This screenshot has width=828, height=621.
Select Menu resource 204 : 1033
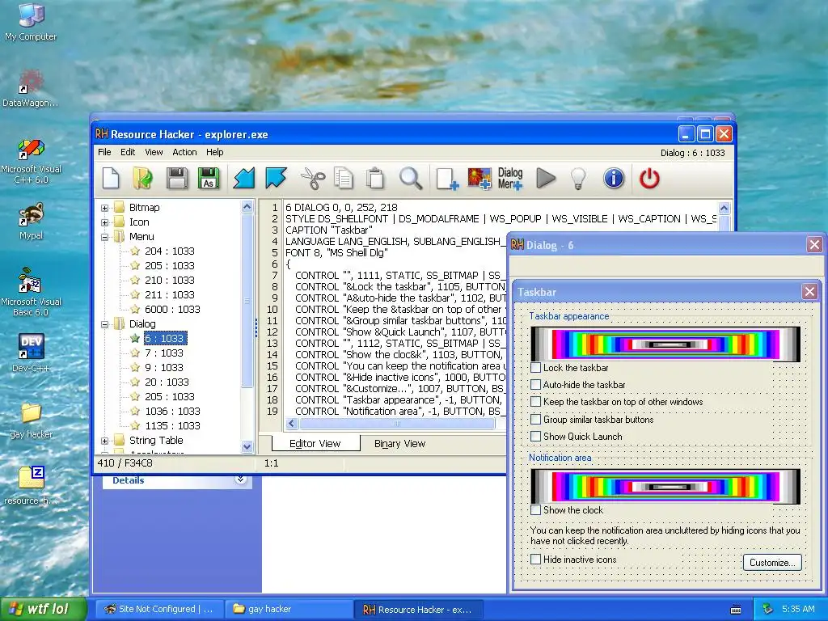(x=170, y=251)
